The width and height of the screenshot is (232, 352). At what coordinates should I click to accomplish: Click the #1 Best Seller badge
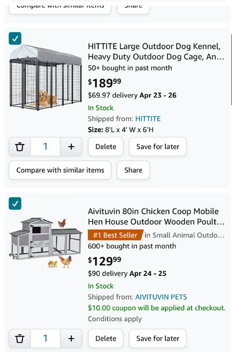(x=115, y=235)
